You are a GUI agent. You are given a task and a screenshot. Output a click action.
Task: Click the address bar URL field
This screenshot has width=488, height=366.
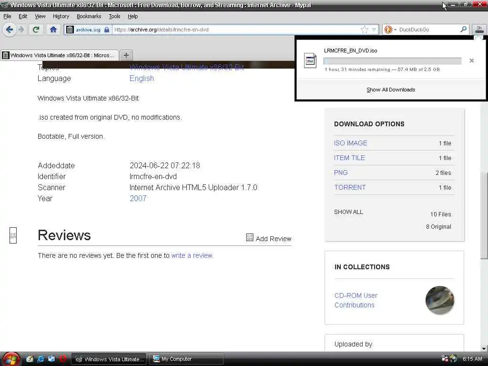pos(236,30)
